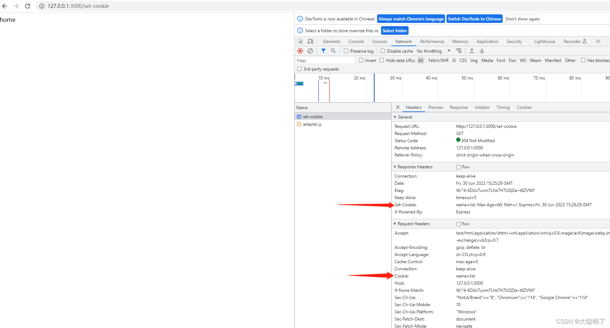Enable Preserve log checkbox

tap(346, 51)
